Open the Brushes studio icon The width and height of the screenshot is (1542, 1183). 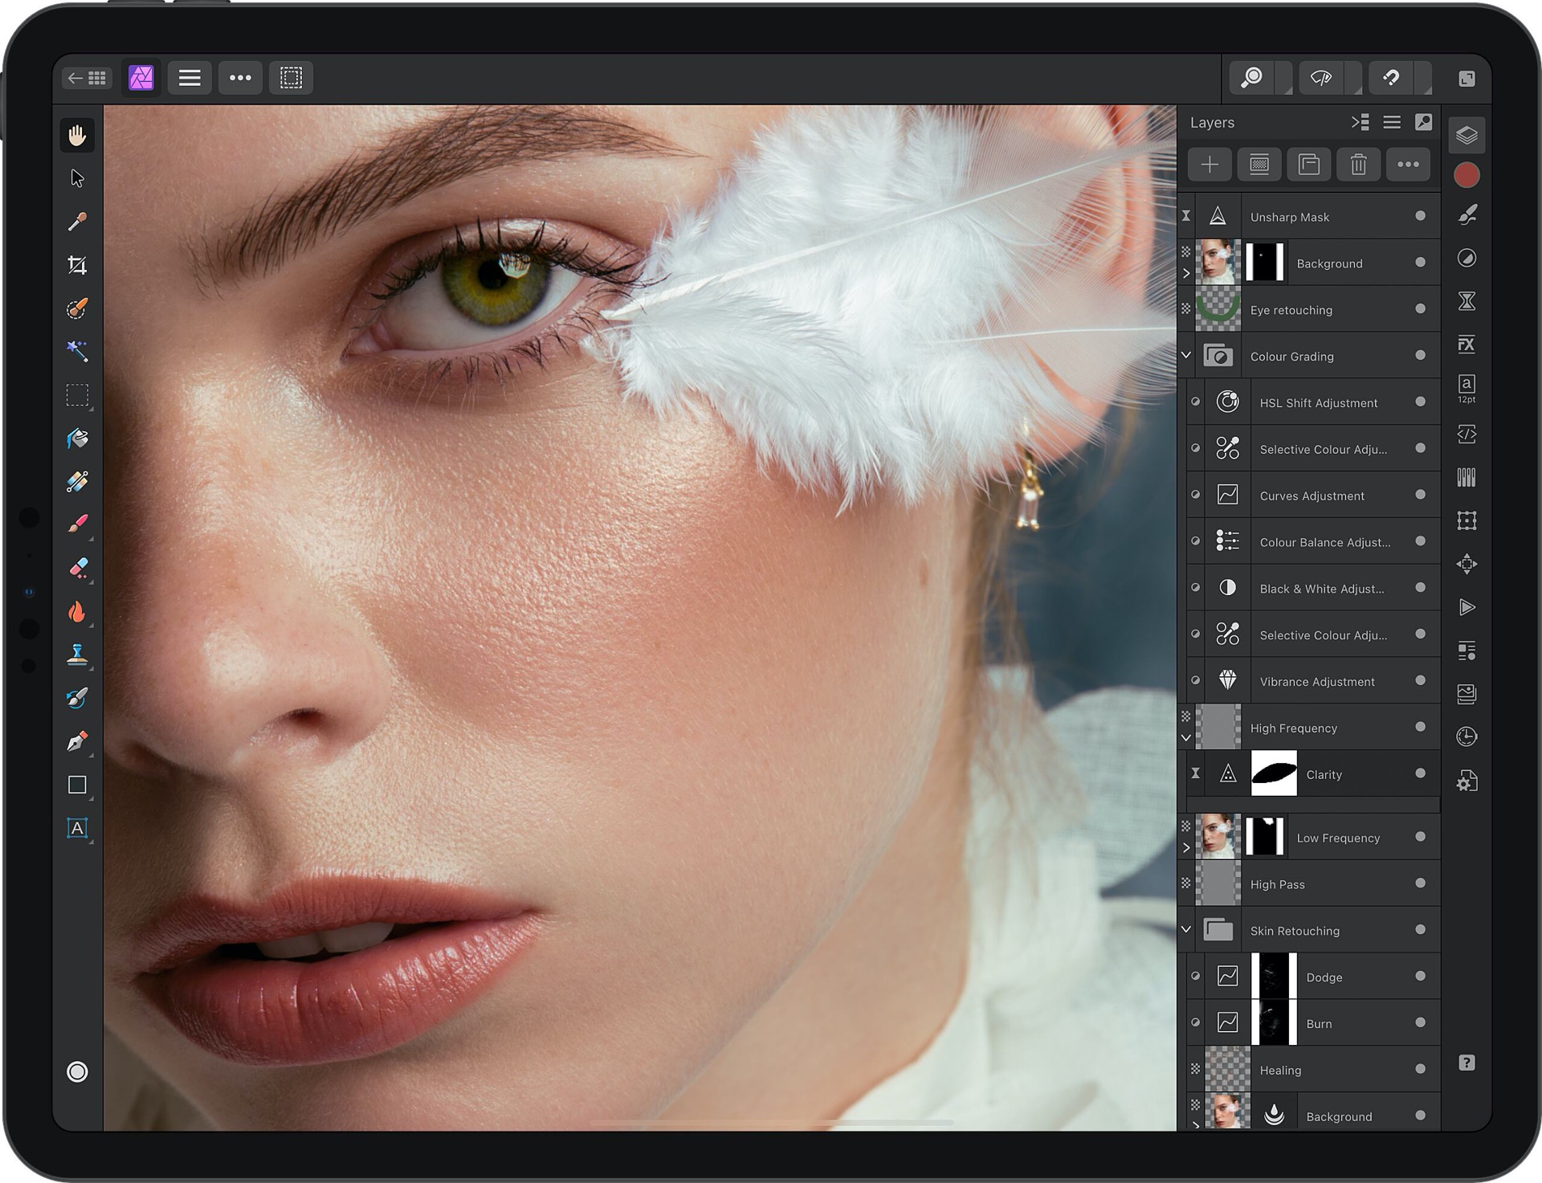(x=1467, y=214)
